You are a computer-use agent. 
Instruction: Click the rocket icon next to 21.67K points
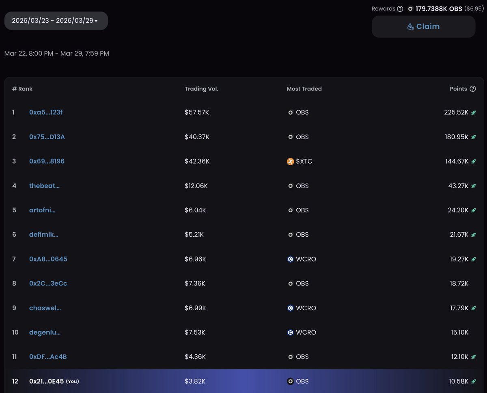(x=473, y=235)
